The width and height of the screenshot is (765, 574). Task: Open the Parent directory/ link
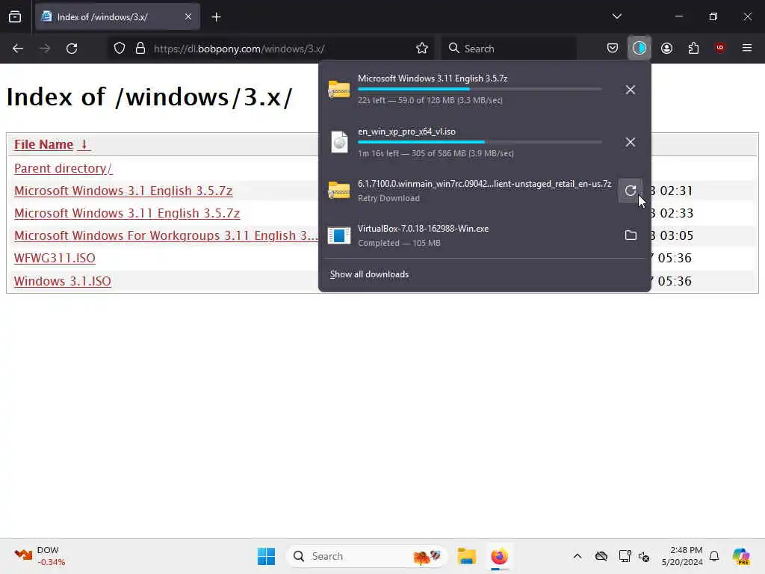click(63, 168)
